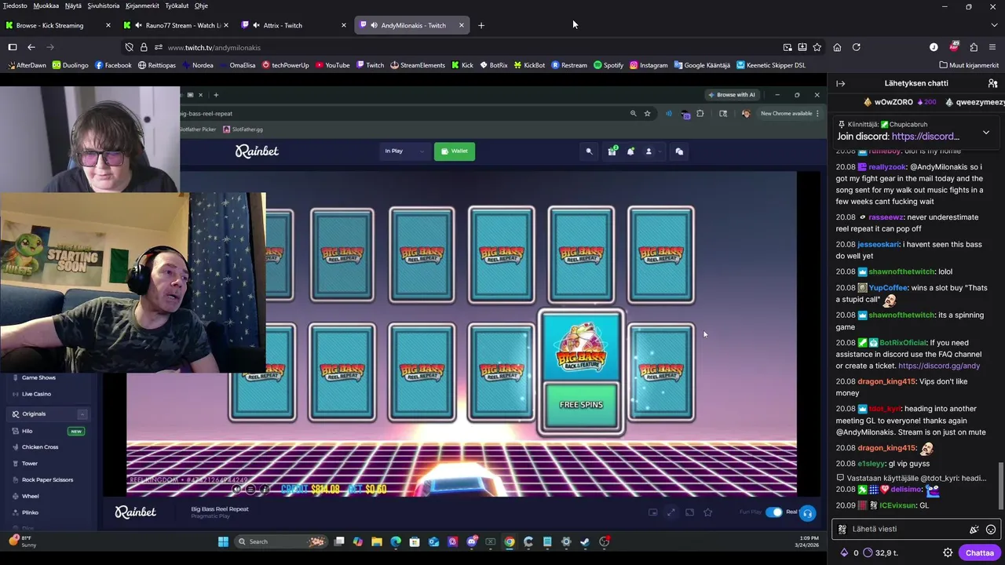Expand the In Play balance dropdown on Rainbet
Image resolution: width=1005 pixels, height=565 pixels.
pyautogui.click(x=404, y=151)
